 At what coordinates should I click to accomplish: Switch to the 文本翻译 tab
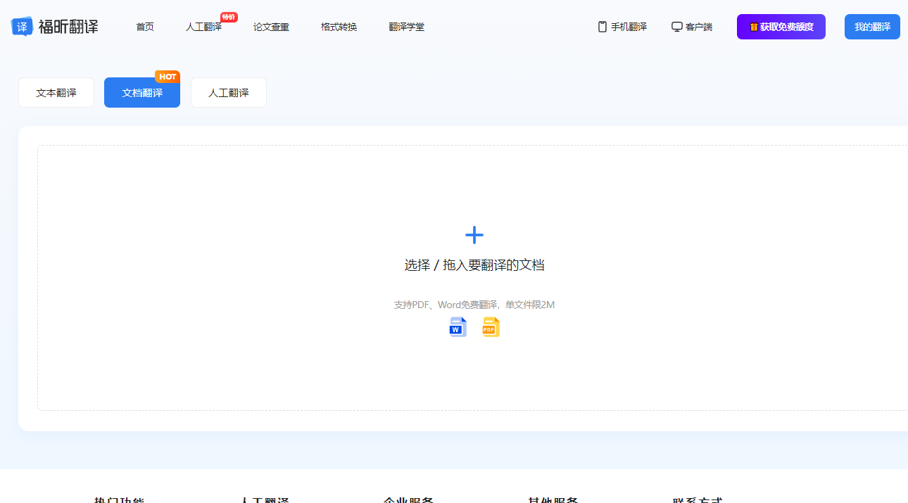[x=56, y=93]
